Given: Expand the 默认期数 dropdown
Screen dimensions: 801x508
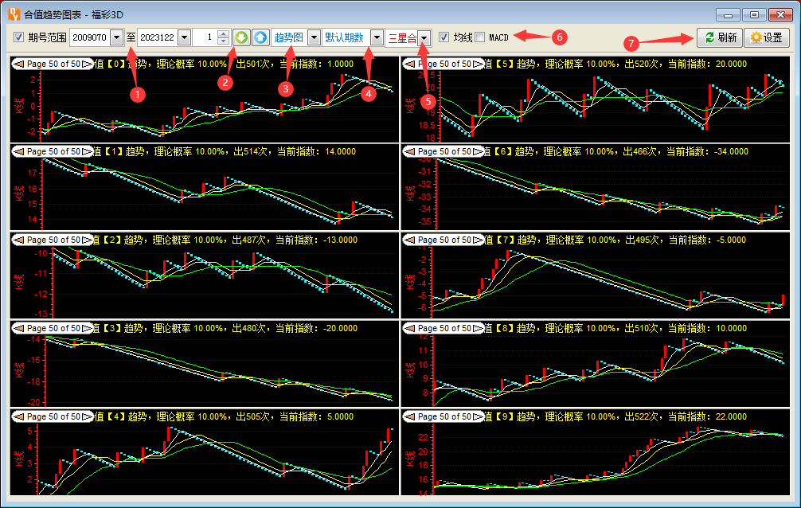Looking at the screenshot, I should [376, 37].
